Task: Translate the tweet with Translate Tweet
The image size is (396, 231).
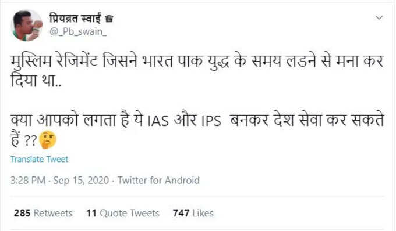Action: click(39, 159)
